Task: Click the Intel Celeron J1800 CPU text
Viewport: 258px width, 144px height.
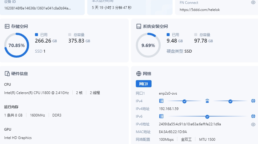Action: (x=36, y=93)
